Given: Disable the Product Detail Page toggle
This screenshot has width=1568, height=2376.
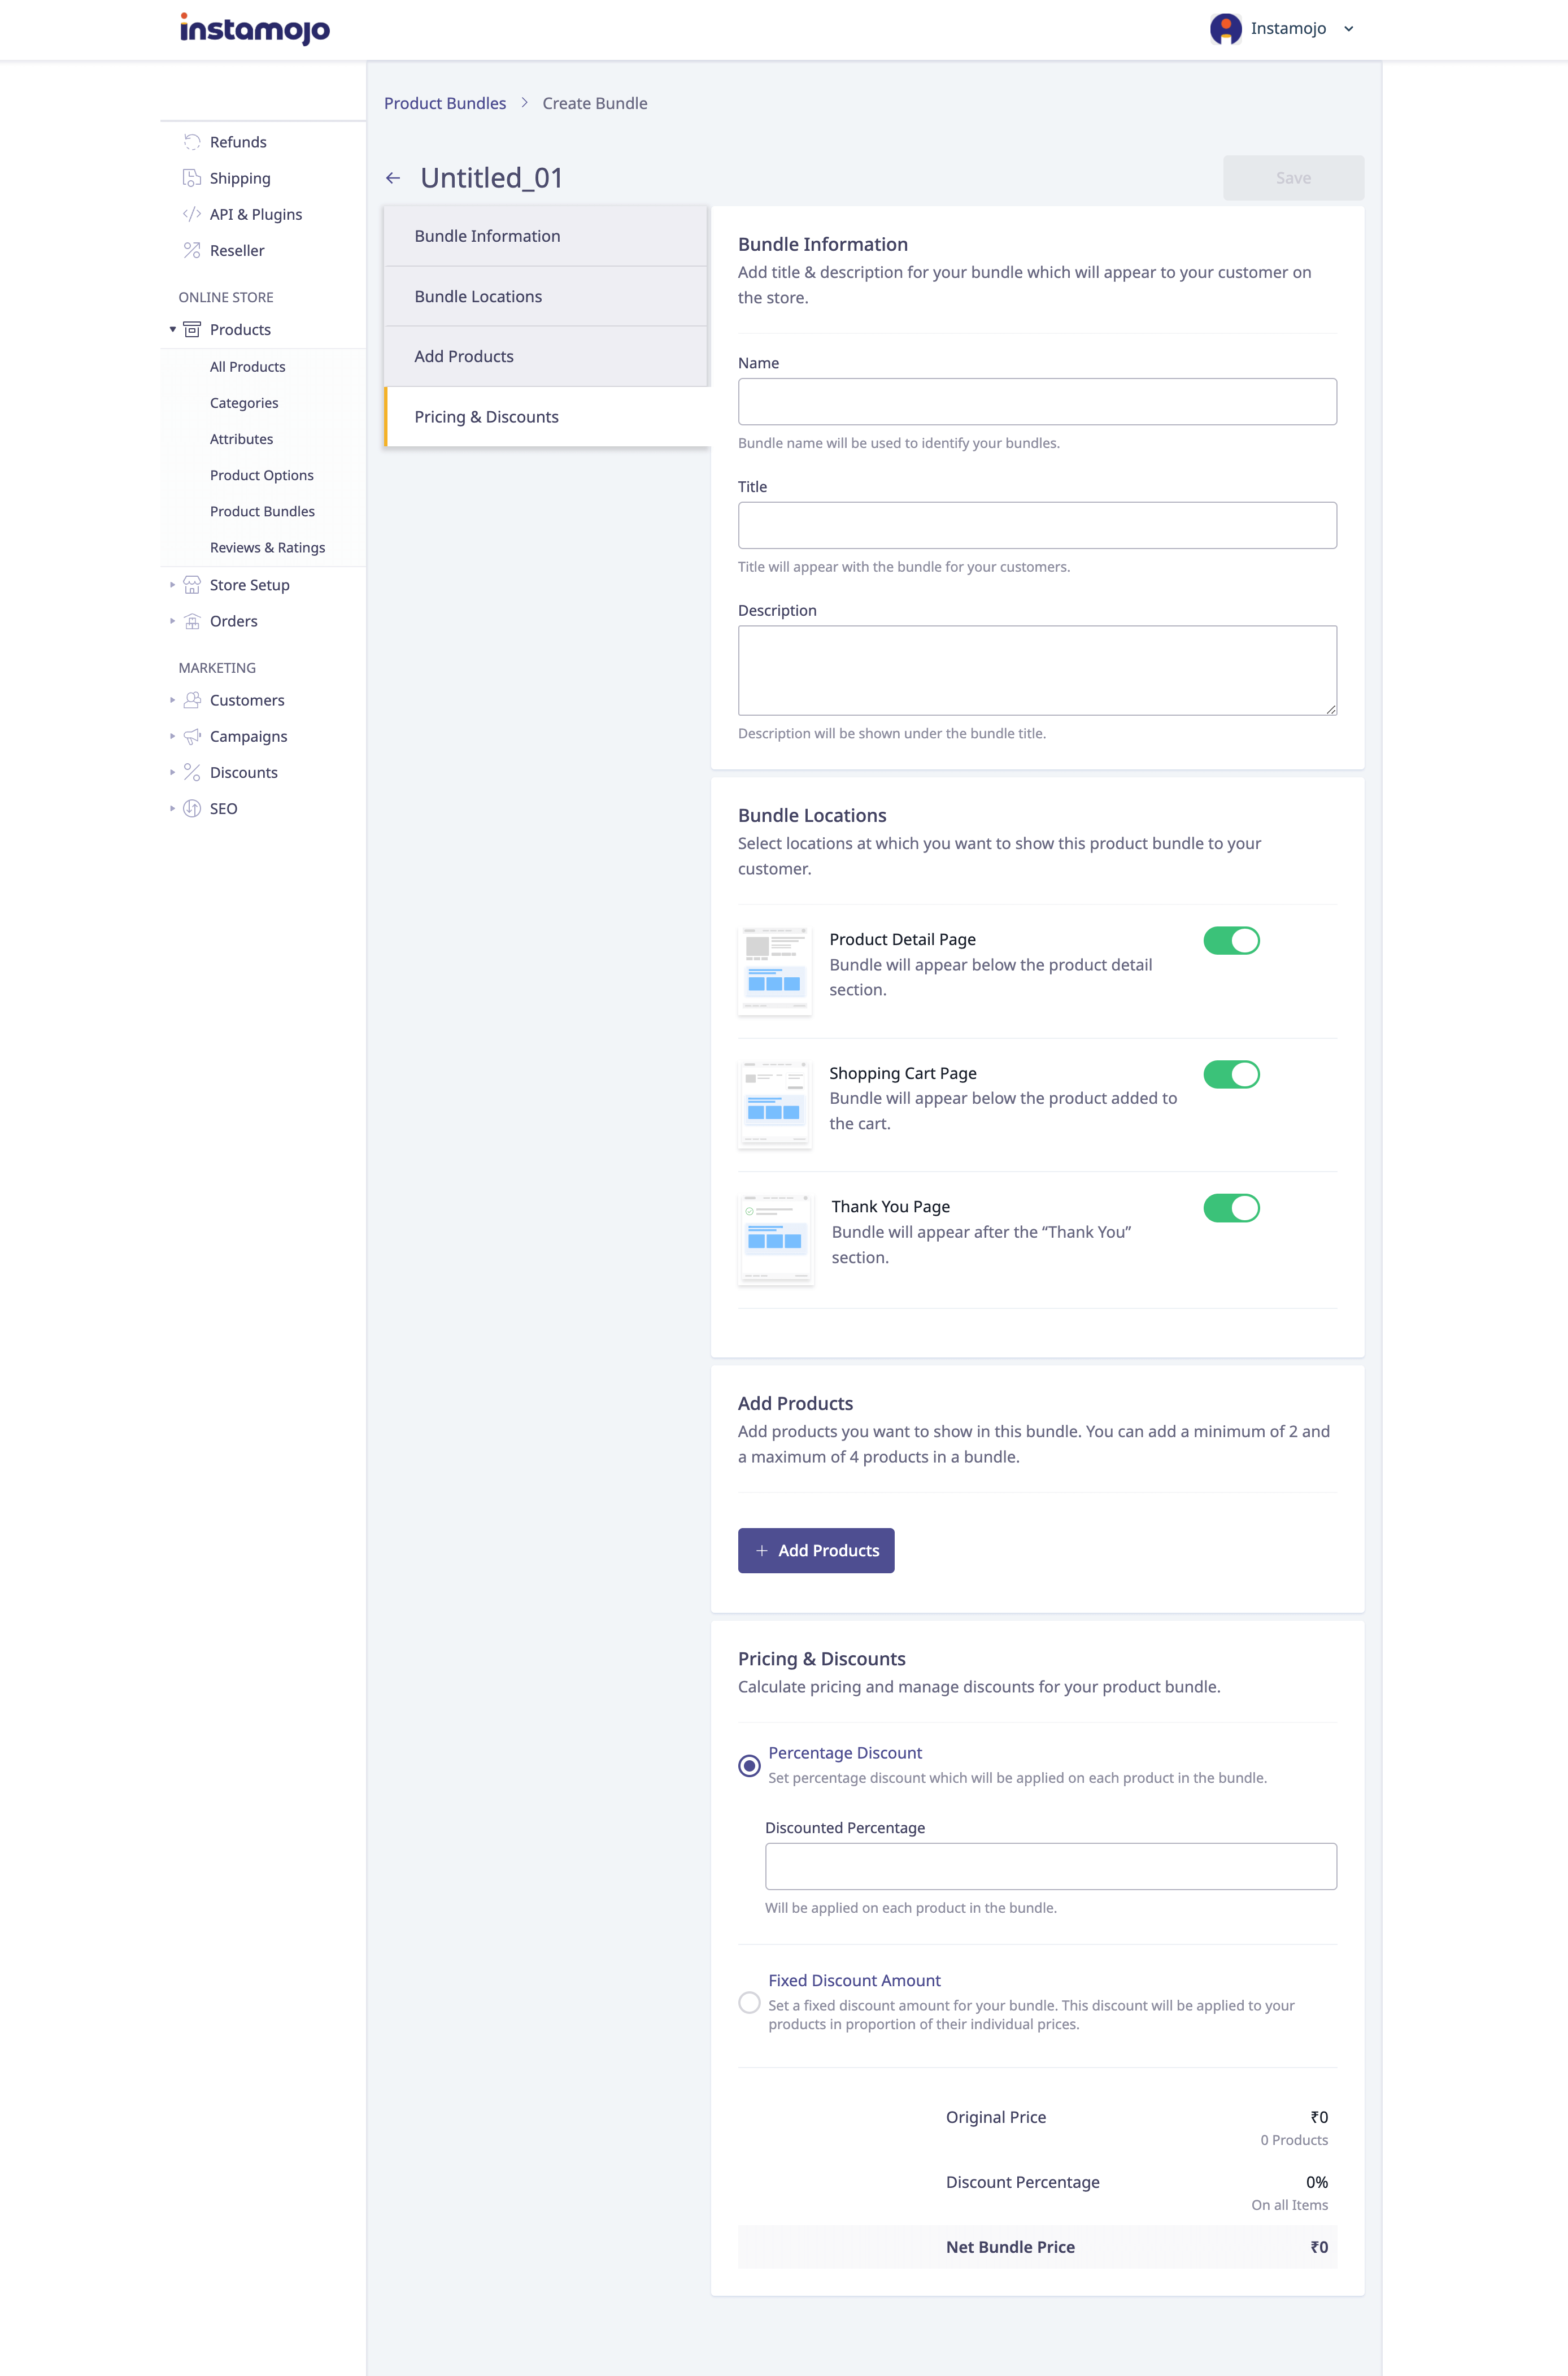Looking at the screenshot, I should coord(1231,940).
